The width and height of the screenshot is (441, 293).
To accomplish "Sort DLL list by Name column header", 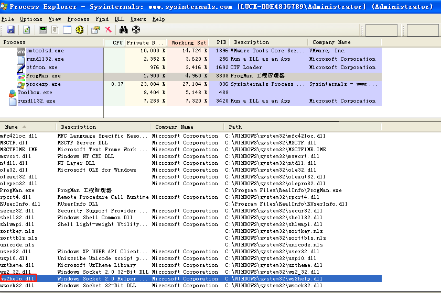I will pyautogui.click(x=12, y=127).
